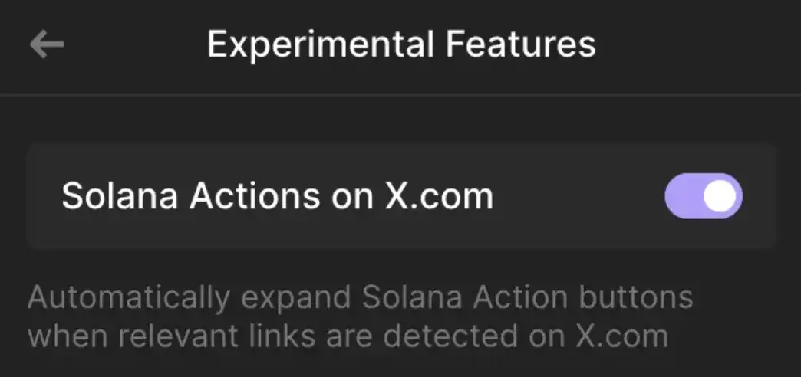801x377 pixels.
Task: Return to the previous settings screen
Action: tap(47, 44)
